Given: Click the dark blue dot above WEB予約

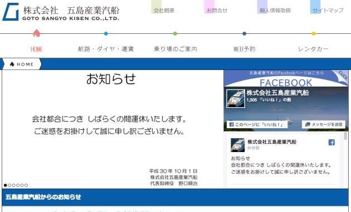Looking at the screenshot, I should point(244,34).
